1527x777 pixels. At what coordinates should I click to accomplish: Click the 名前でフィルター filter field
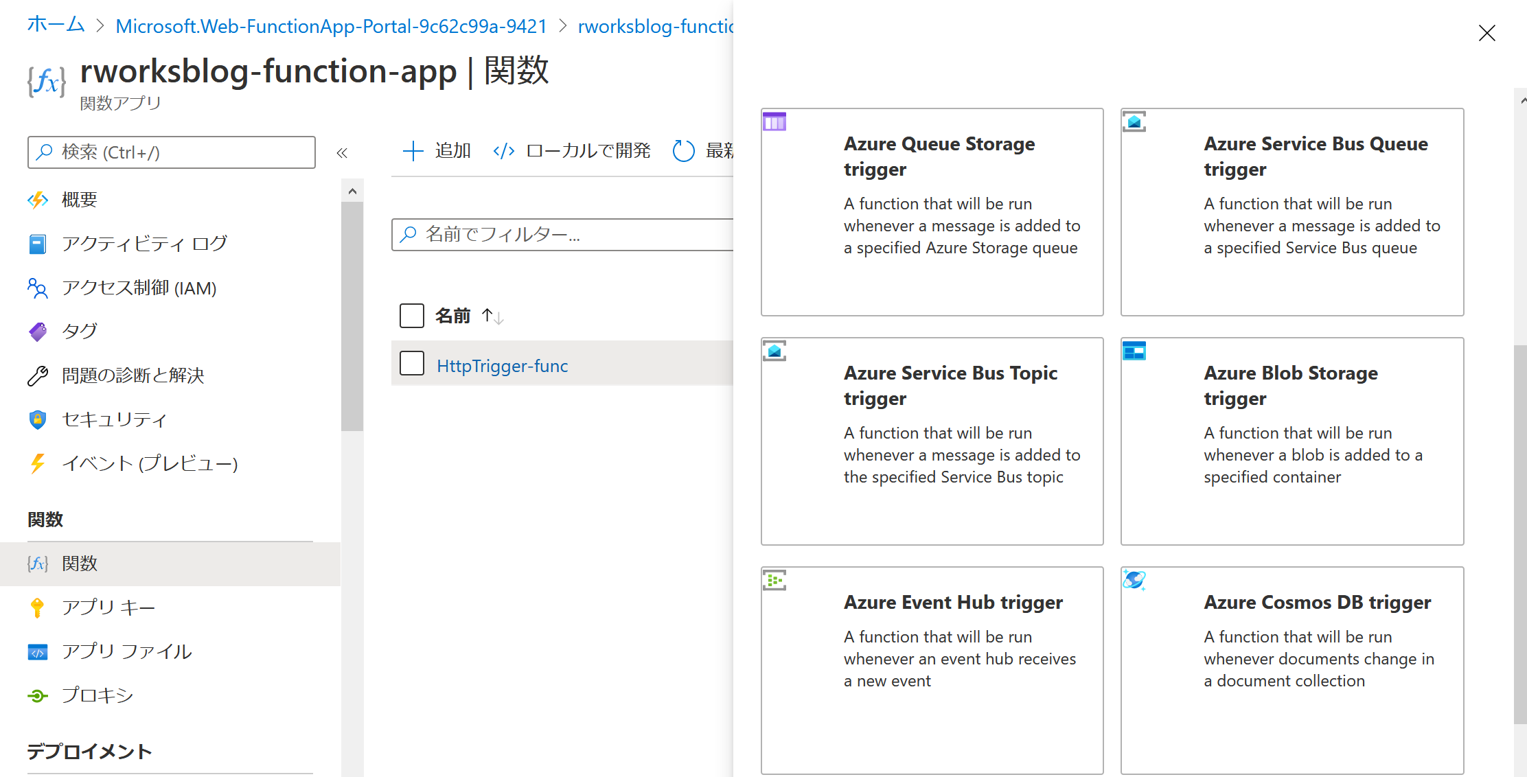pos(563,235)
